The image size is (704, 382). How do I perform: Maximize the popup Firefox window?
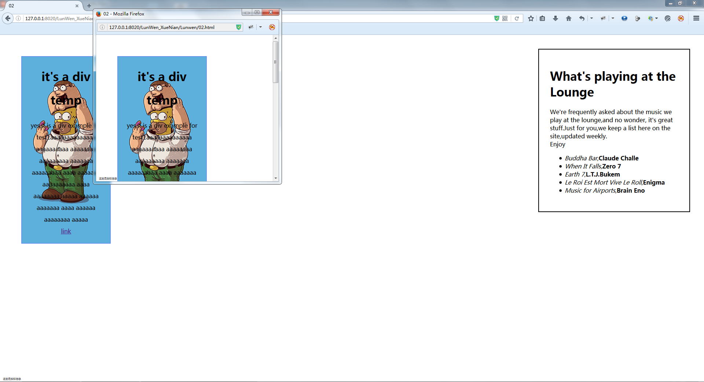257,12
